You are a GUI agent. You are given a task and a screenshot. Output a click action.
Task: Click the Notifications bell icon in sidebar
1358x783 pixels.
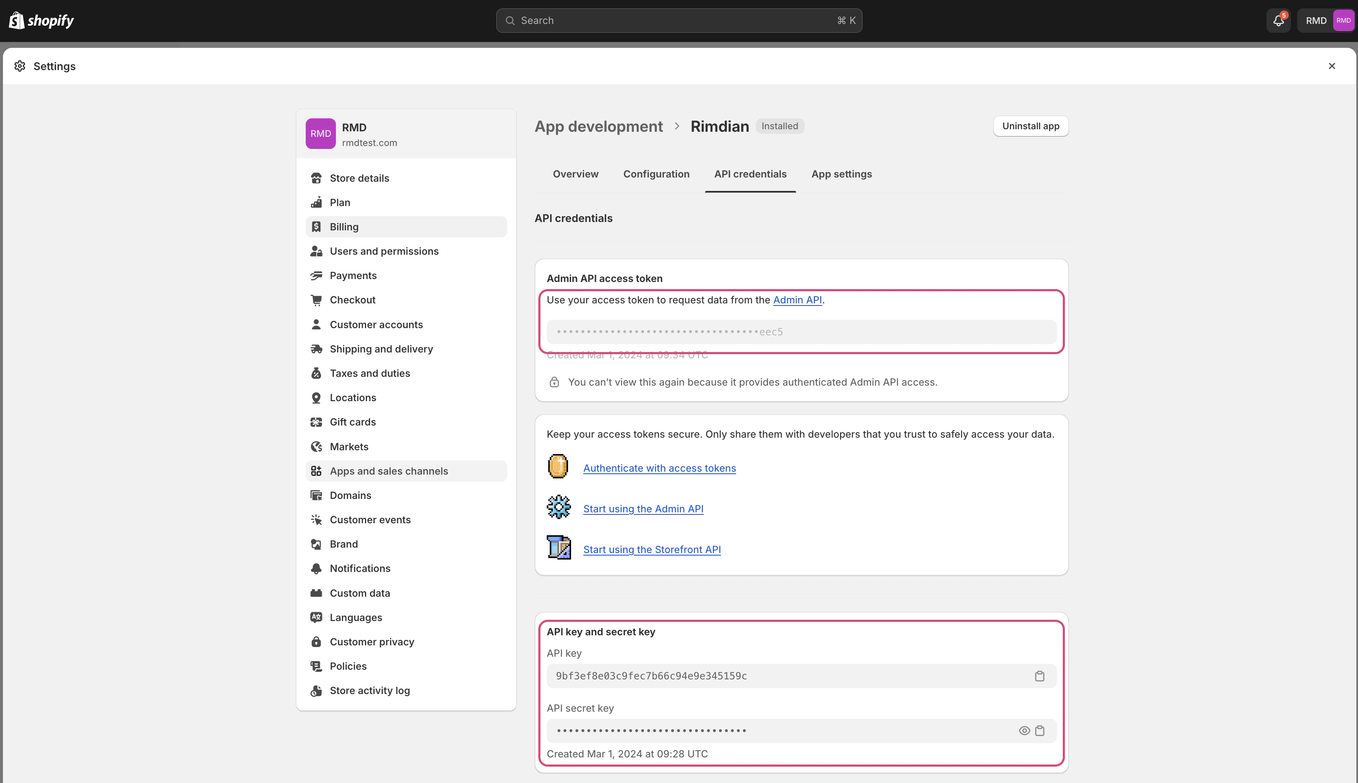(316, 569)
